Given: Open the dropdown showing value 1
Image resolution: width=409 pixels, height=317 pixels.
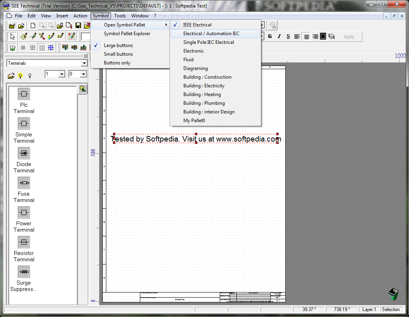Looking at the screenshot, I should (x=62, y=74).
